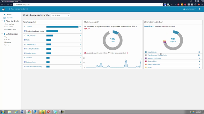This screenshot has height=114, width=204.
Task: Click the purple Automation Scripts color swatch
Action: 146,58
